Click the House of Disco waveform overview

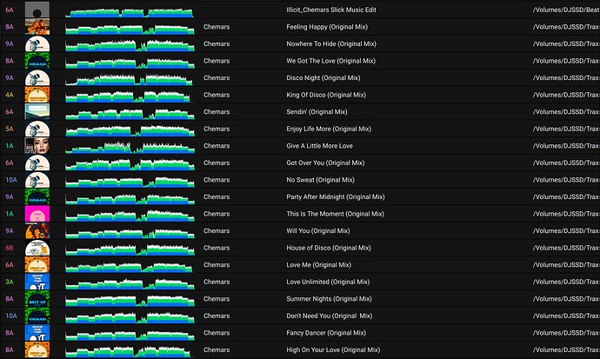(130, 248)
